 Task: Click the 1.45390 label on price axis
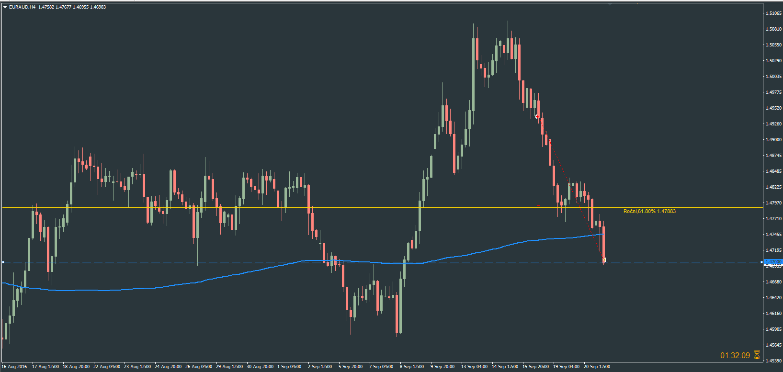pos(774,361)
